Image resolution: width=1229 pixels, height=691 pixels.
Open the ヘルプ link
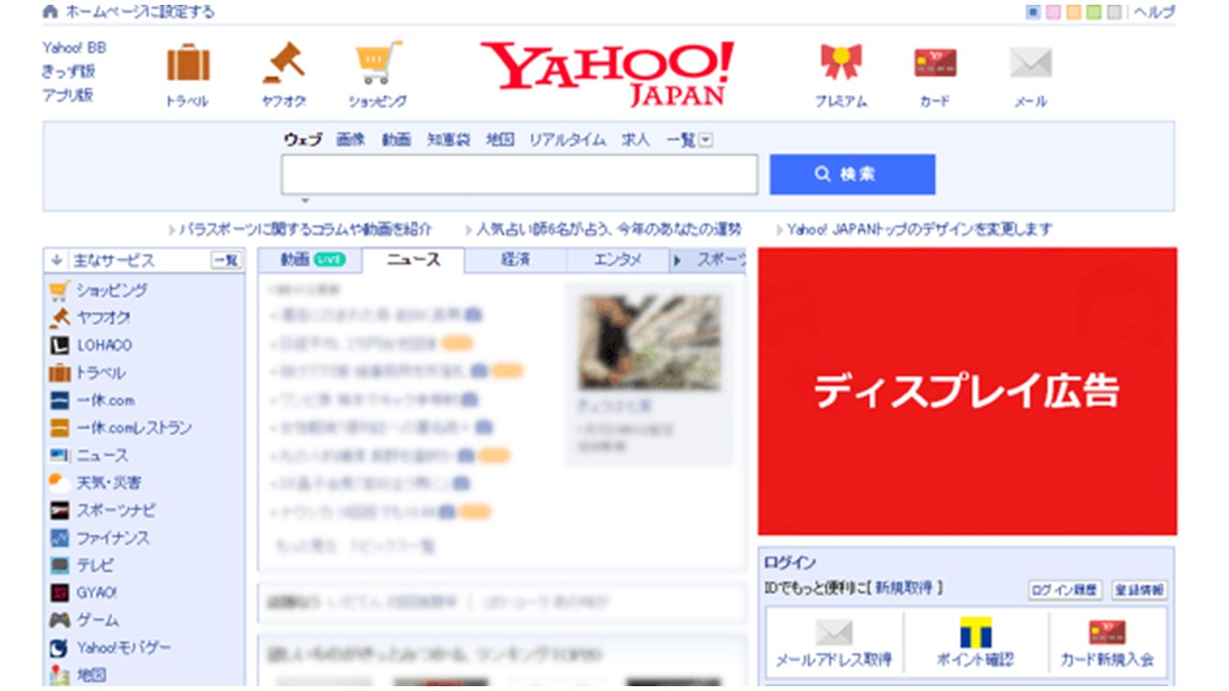pyautogui.click(x=1154, y=12)
